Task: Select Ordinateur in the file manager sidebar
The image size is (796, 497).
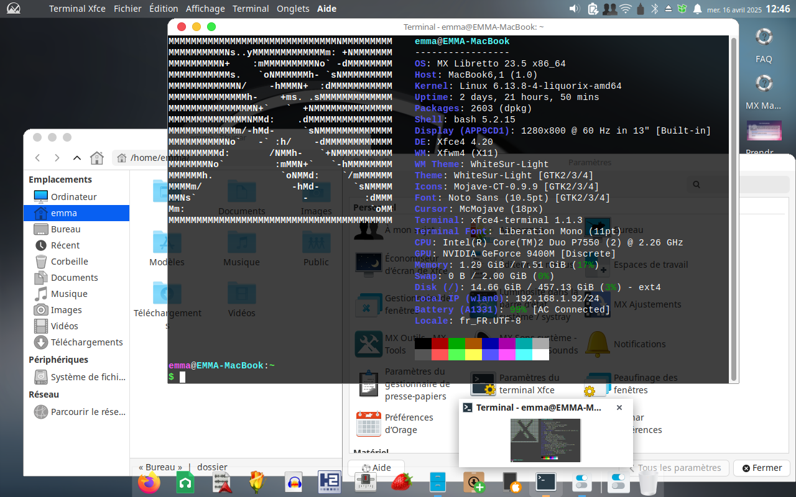Action: click(x=76, y=196)
